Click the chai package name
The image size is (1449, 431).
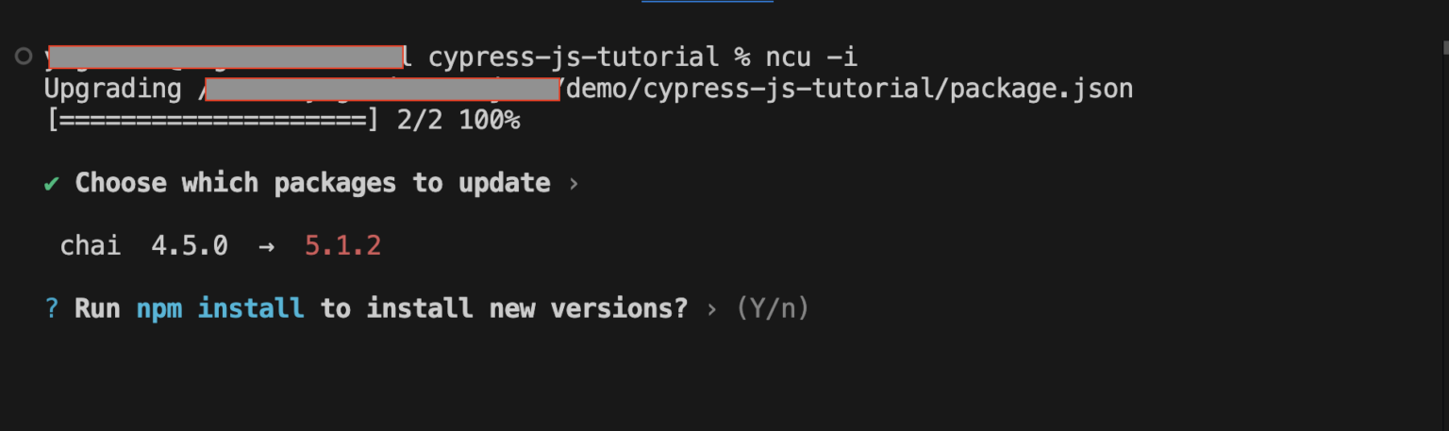(91, 246)
